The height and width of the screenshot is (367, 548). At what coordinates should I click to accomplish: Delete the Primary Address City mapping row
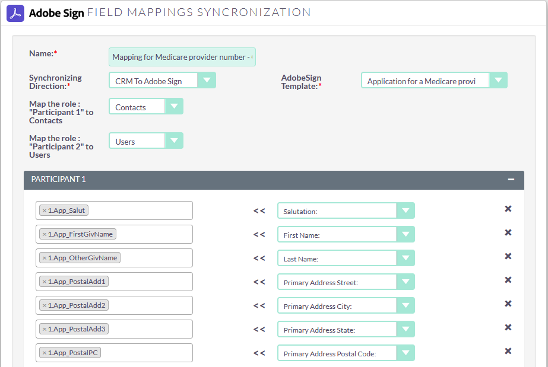[508, 304]
